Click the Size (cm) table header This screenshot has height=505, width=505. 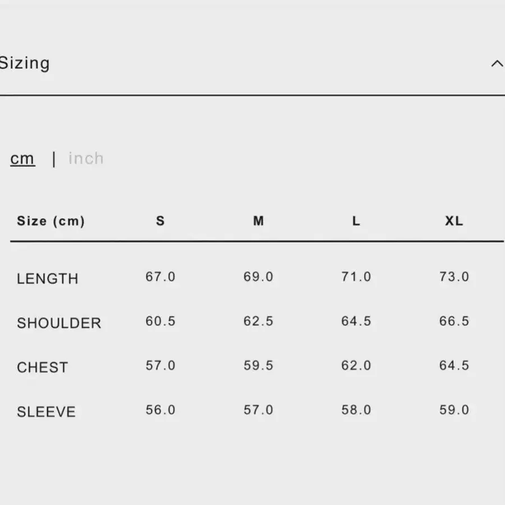[x=50, y=221]
